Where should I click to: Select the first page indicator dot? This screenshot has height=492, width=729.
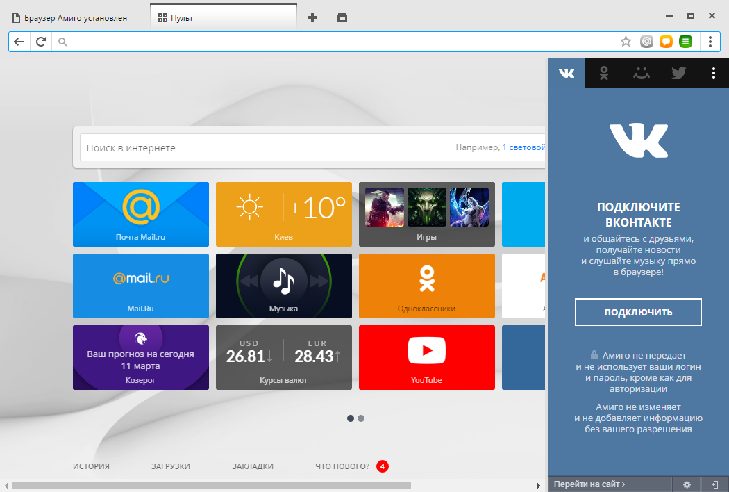[x=351, y=418]
